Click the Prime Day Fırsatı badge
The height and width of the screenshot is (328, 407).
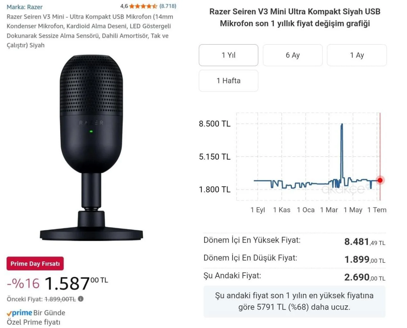(35, 264)
